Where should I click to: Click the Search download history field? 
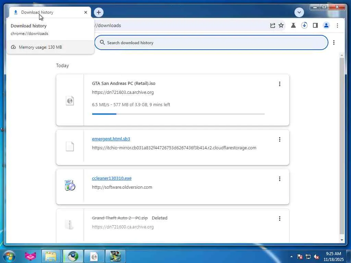[x=211, y=42]
